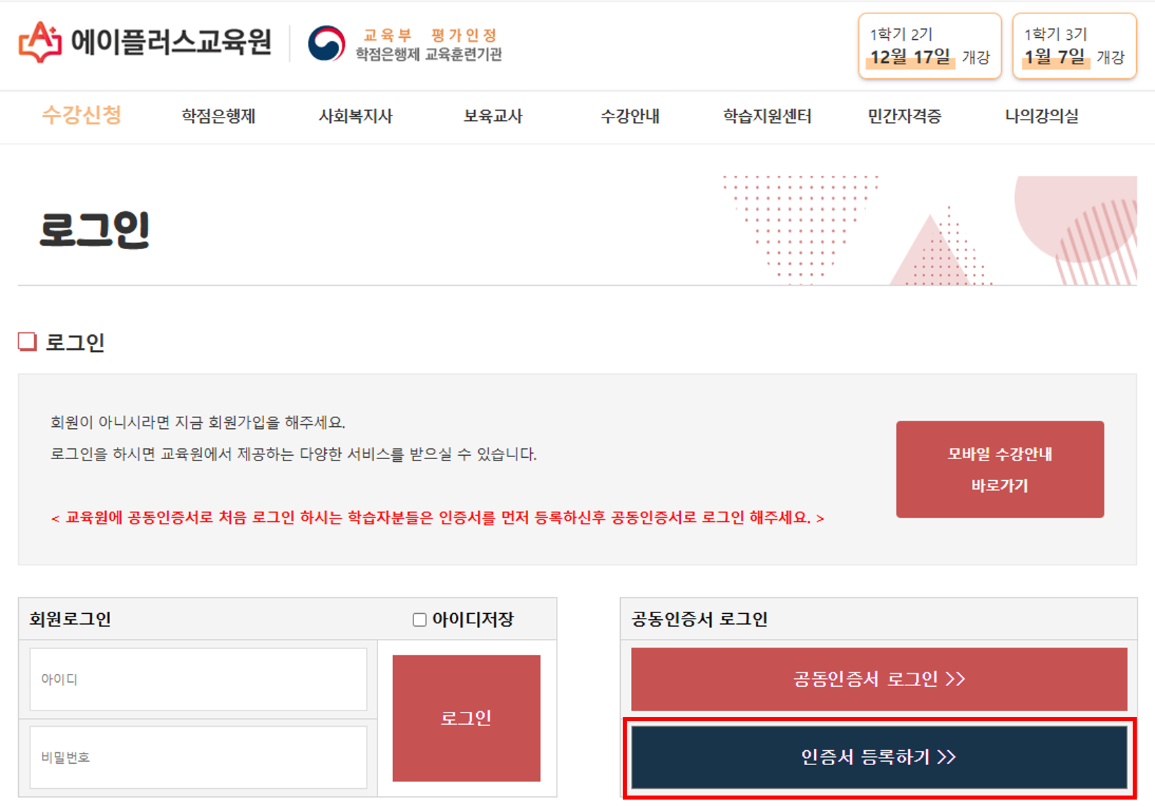1155x807 pixels.
Task: Open the 학점은행제 menu
Action: click(217, 116)
